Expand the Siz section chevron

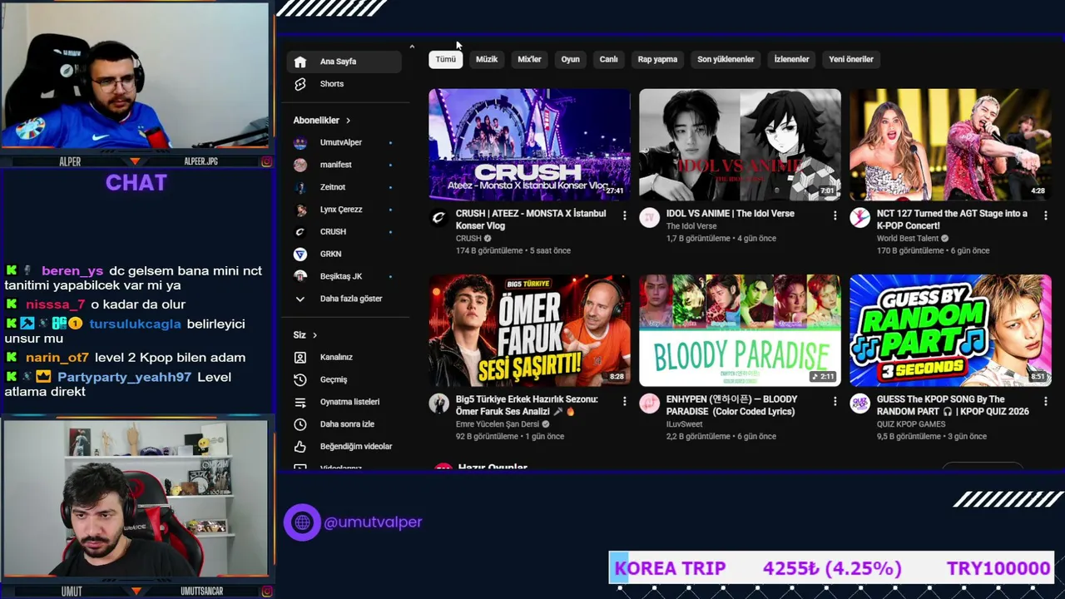point(315,335)
